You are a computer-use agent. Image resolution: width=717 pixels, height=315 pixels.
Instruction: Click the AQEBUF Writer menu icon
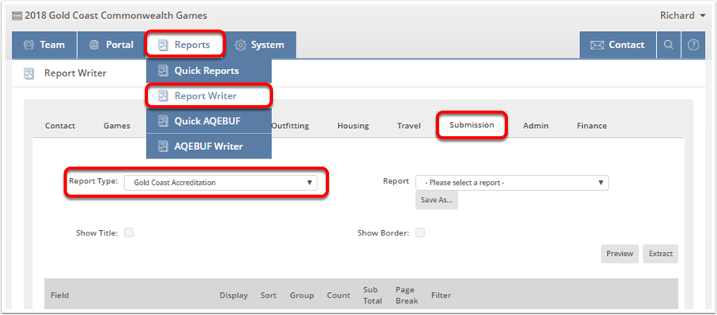pos(163,146)
